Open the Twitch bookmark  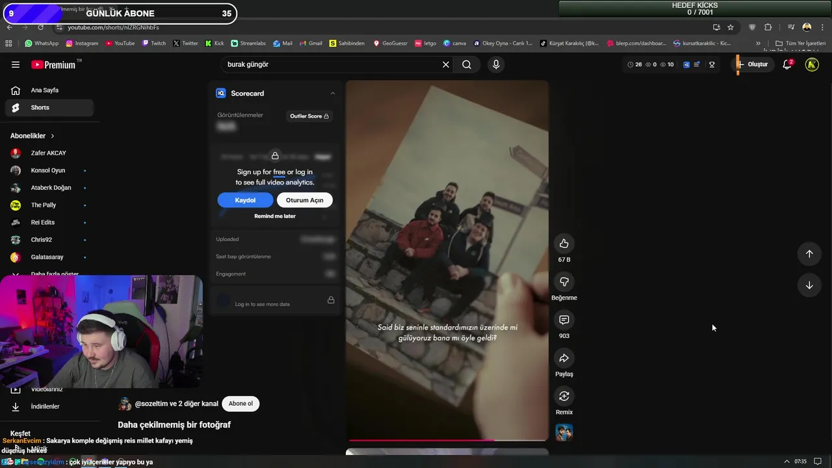[153, 44]
